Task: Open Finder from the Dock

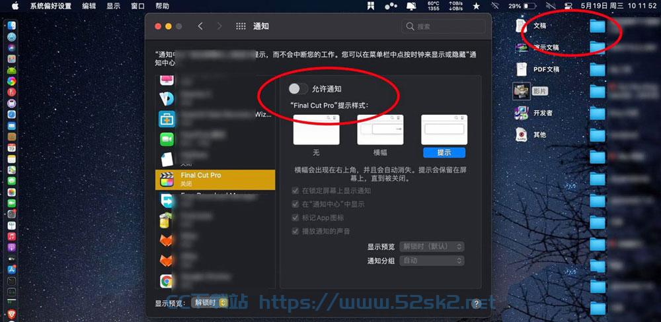Action: (12, 25)
